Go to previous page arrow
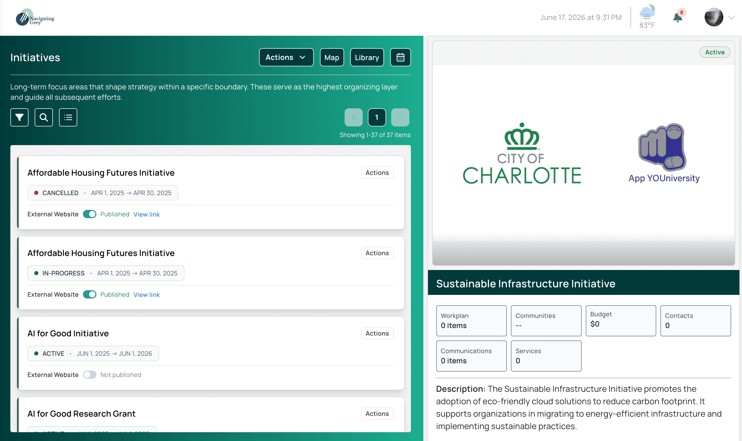Screen dimensions: 742x441 (353, 117)
